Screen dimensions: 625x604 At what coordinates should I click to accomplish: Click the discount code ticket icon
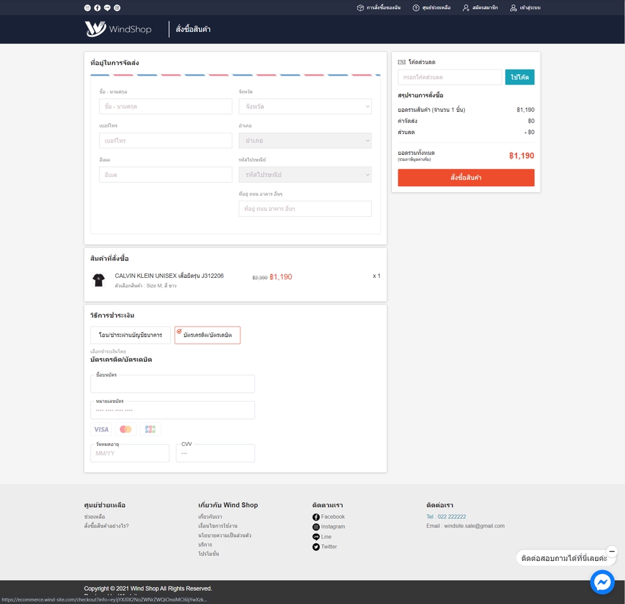click(402, 62)
